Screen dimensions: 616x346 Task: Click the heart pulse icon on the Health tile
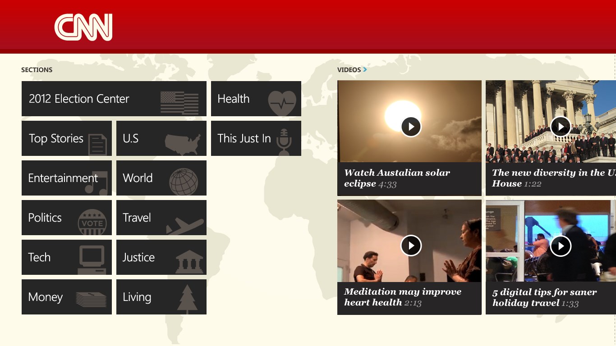(x=282, y=103)
